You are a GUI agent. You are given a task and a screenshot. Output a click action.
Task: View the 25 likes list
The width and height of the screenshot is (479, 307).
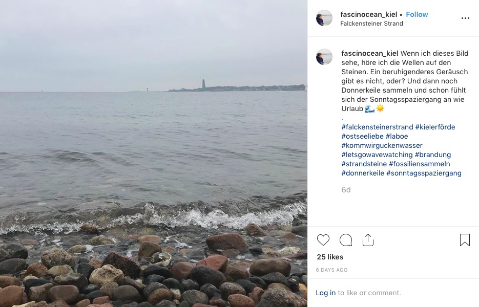coord(330,257)
